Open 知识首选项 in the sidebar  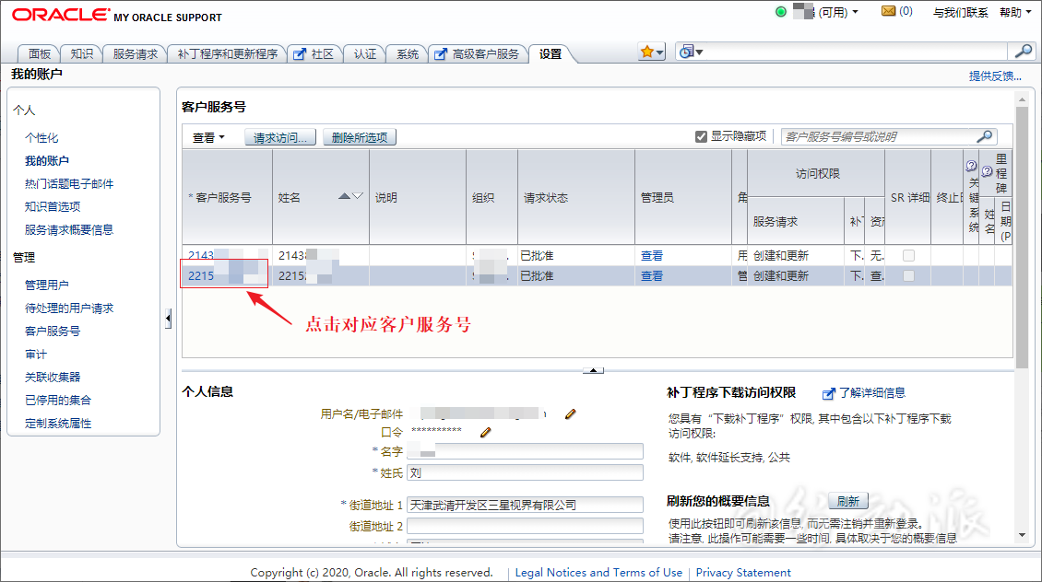[53, 206]
